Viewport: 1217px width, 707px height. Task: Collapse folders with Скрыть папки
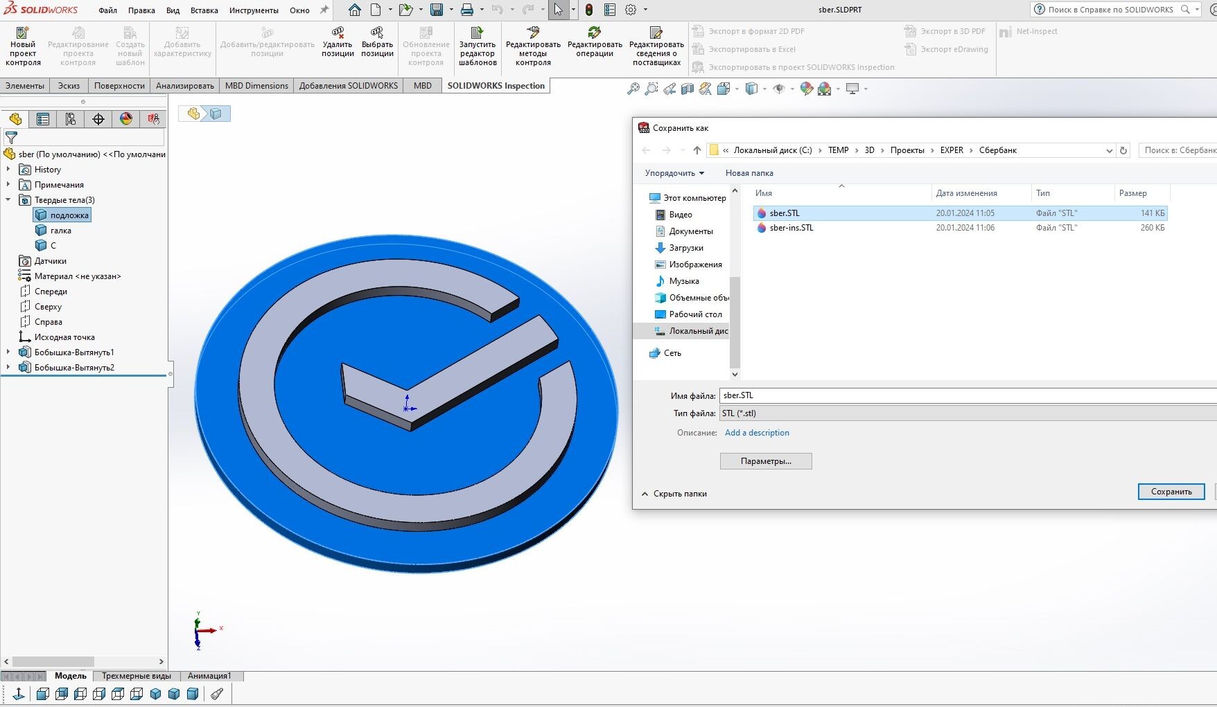[x=674, y=494]
